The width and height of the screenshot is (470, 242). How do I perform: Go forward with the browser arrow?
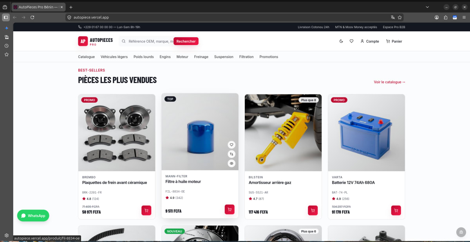pyautogui.click(x=23, y=17)
